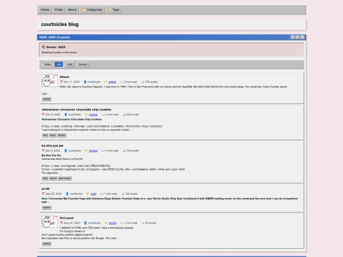Click the book icon beside 4 min read
Screen dimensions: 343x257
point(103,150)
